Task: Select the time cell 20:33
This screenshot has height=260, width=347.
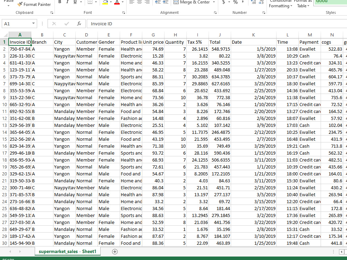Action: tap(287, 70)
